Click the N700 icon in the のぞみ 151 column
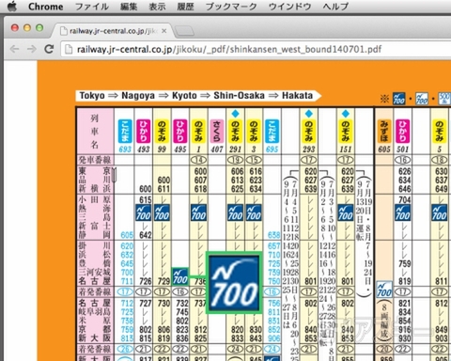 coord(346,212)
